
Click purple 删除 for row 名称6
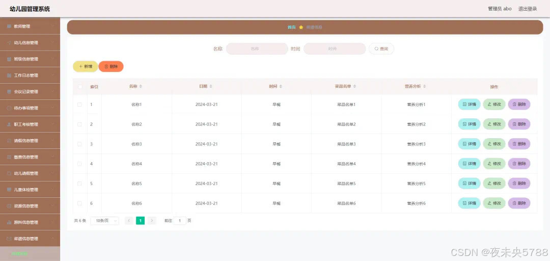point(519,203)
